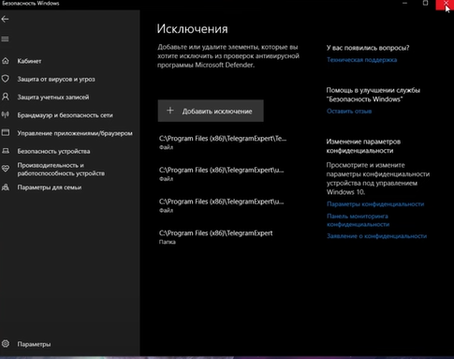Click the person icon for account protection
The image size is (454, 359).
click(x=6, y=97)
